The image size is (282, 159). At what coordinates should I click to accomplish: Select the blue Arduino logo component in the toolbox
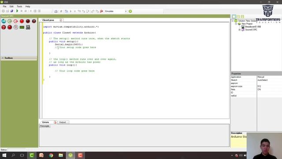coord(4,21)
